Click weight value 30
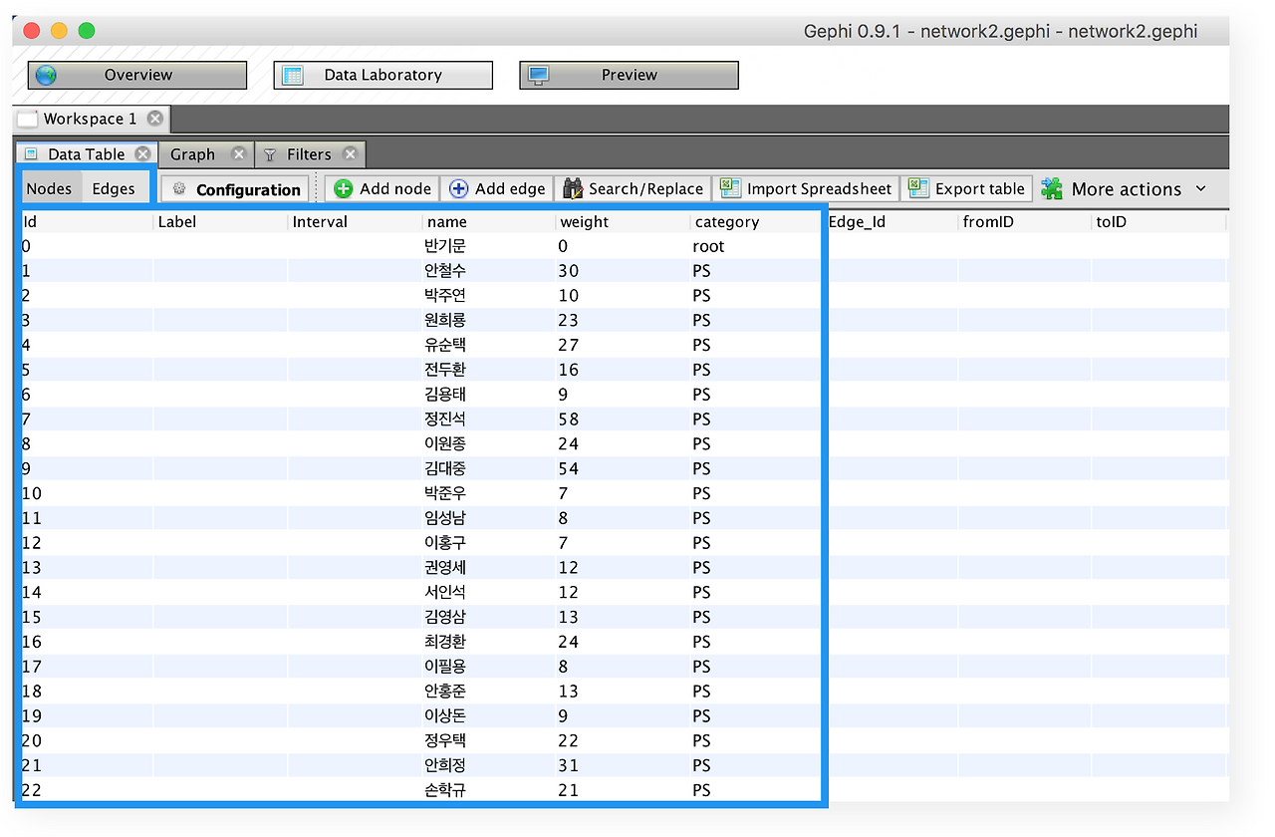1275x837 pixels. pos(569,271)
